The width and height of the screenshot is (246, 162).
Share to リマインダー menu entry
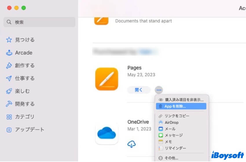[x=181, y=148]
